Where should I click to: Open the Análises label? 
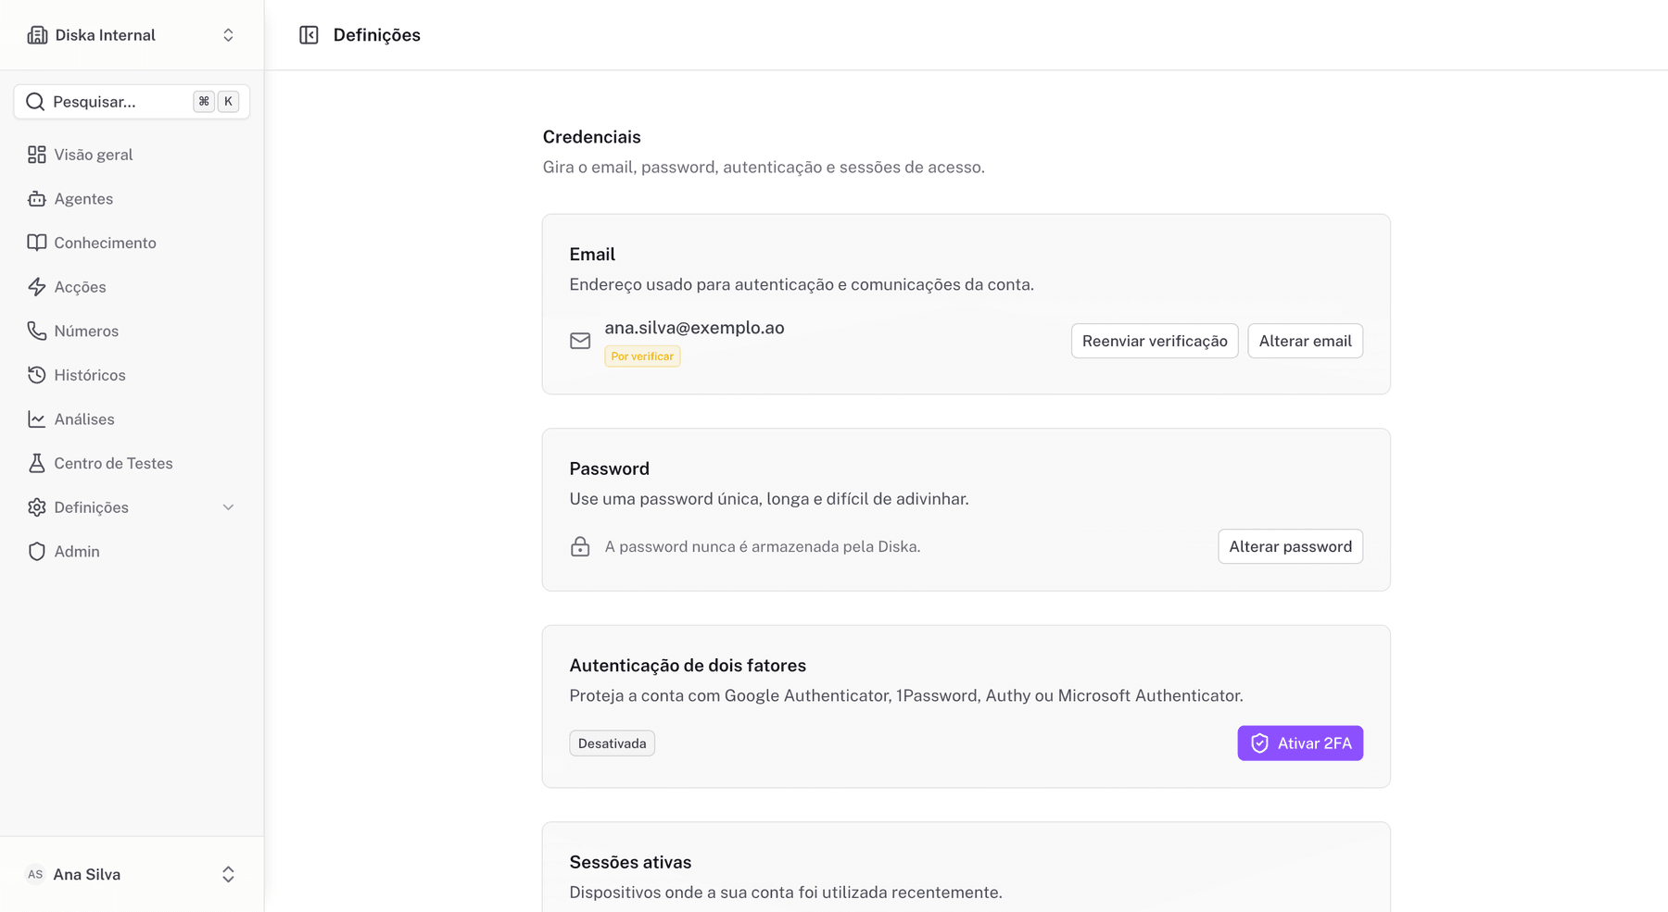(84, 419)
